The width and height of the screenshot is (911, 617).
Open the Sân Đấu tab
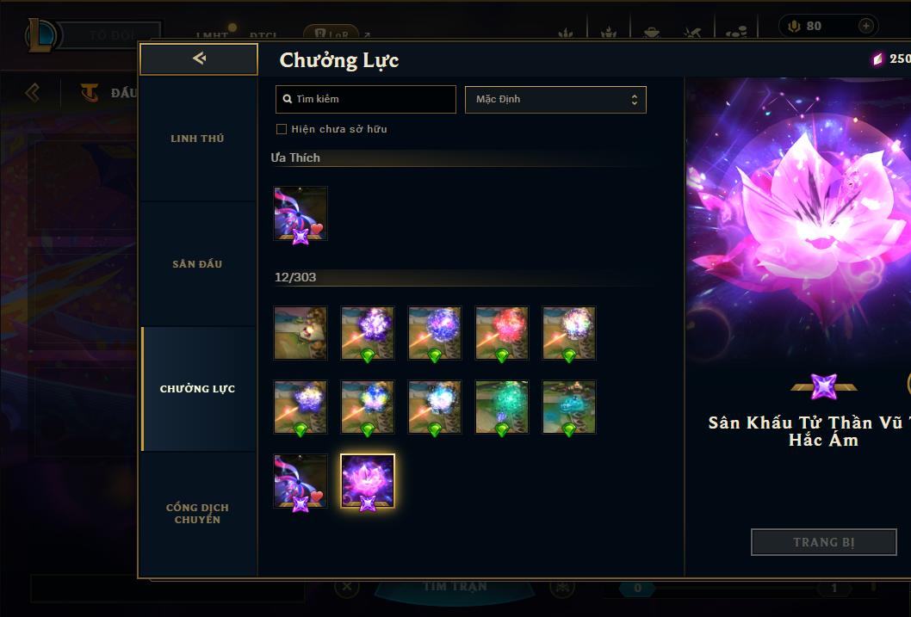(x=197, y=264)
